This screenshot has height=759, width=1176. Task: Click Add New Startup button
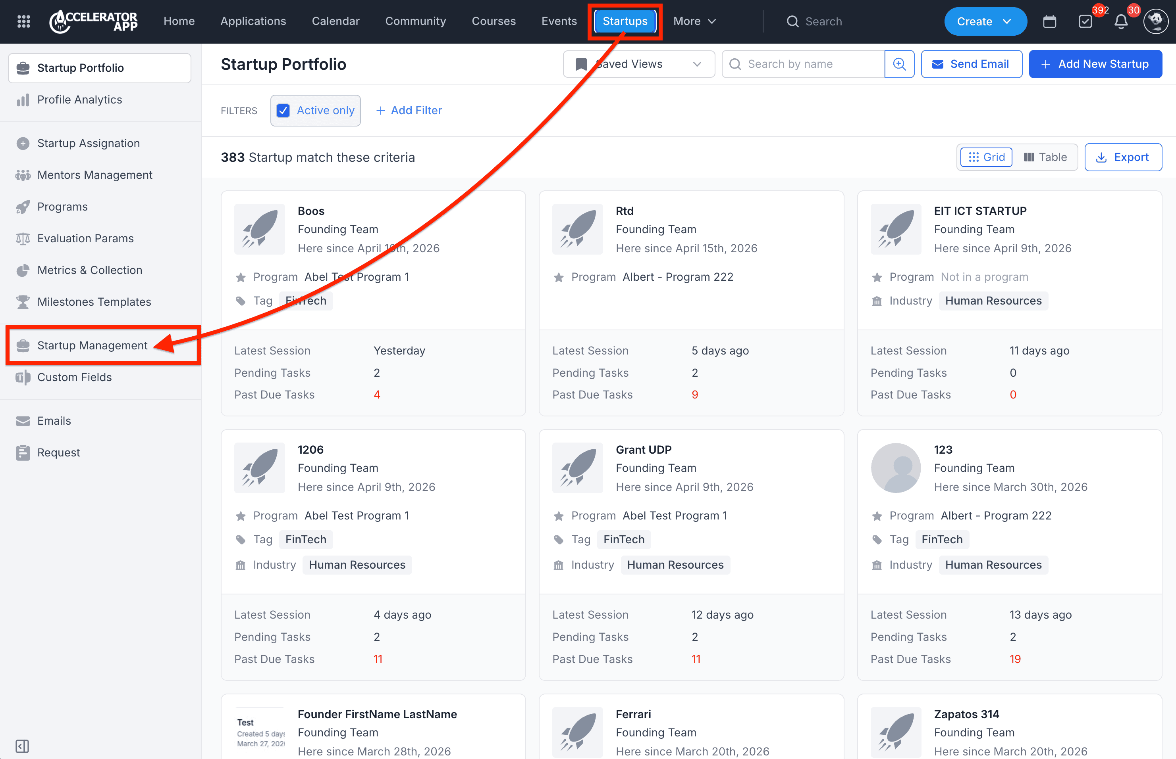click(1095, 64)
